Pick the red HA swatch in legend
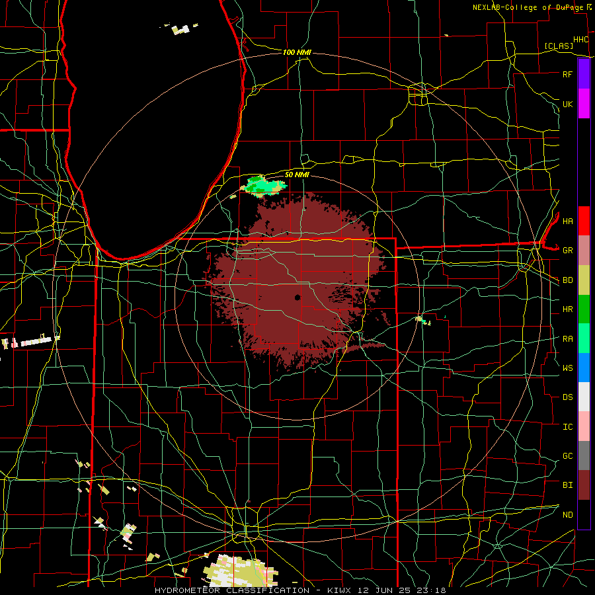 coord(584,221)
